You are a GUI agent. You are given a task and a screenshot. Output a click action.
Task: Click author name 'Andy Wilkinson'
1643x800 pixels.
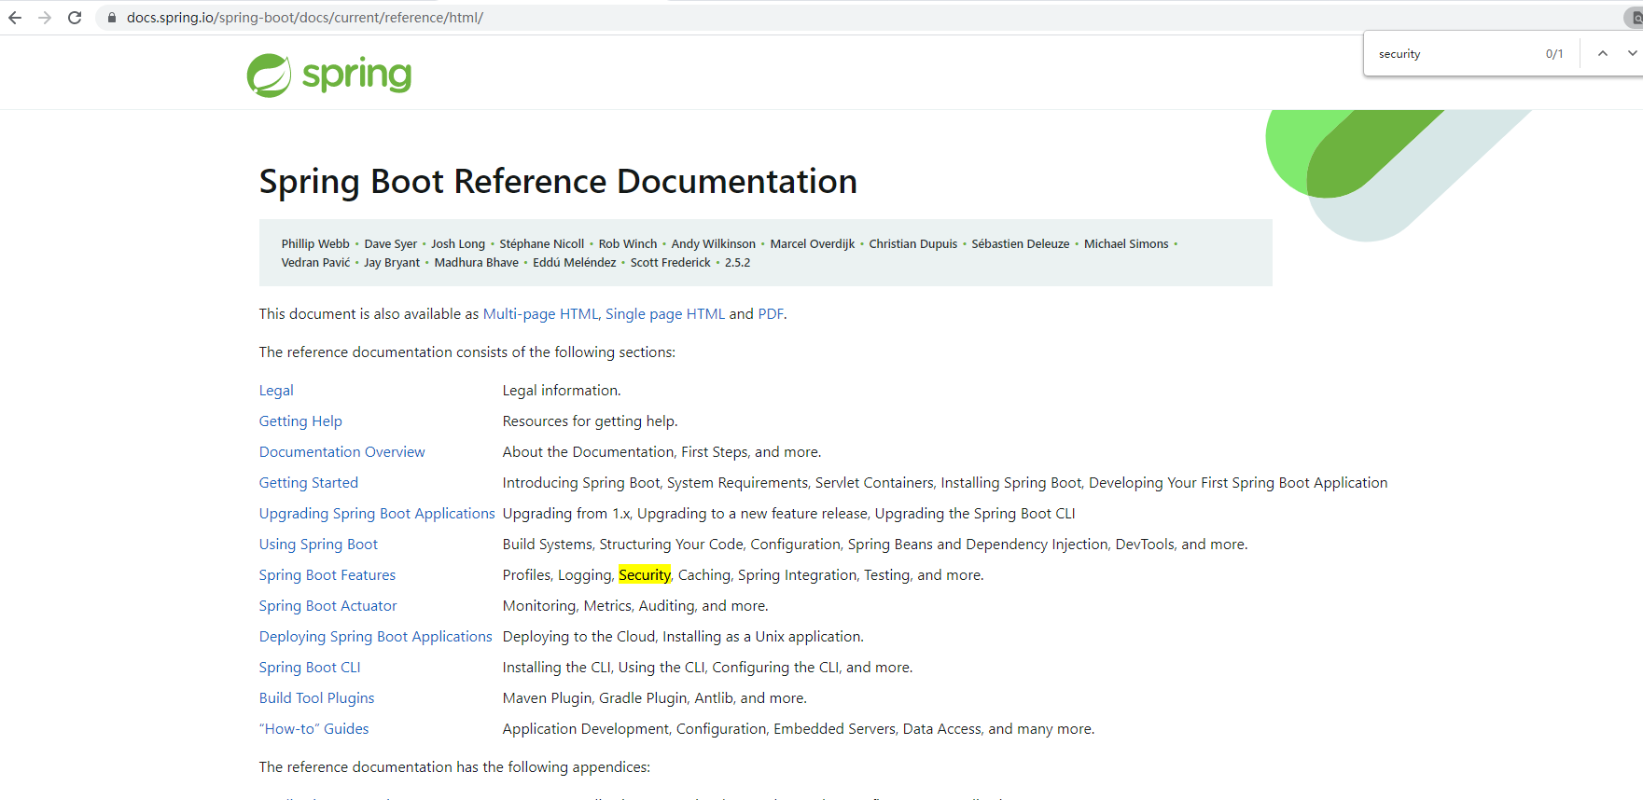click(x=714, y=244)
